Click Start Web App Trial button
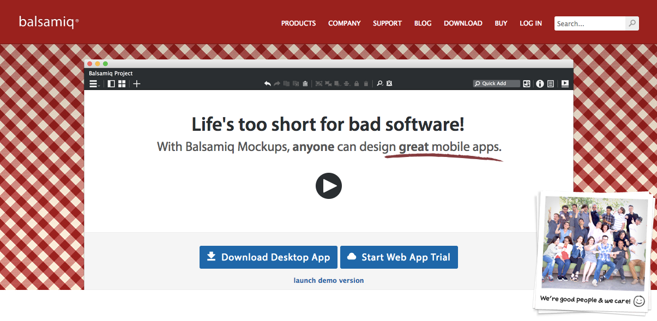 pyautogui.click(x=399, y=257)
